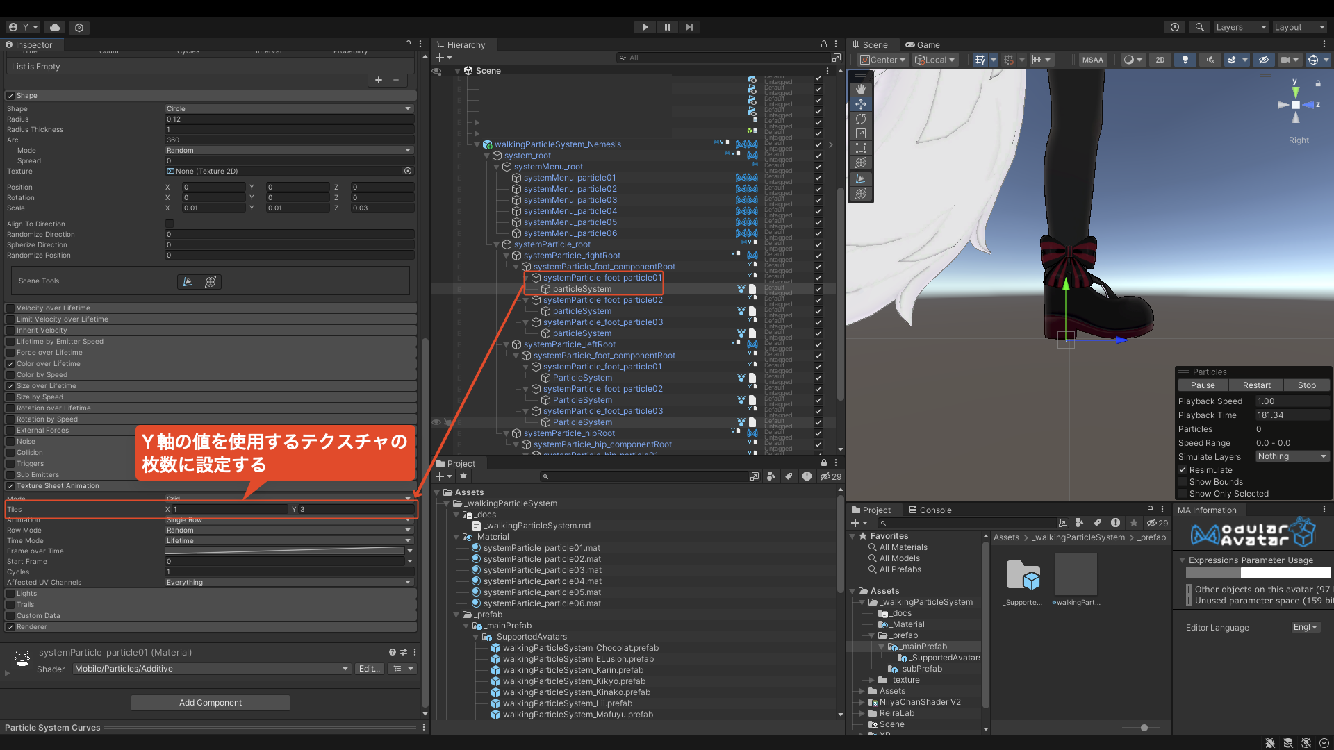Click the shape edit Scene Tools icon

point(188,281)
